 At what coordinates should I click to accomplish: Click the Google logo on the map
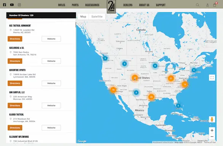pos(82,141)
